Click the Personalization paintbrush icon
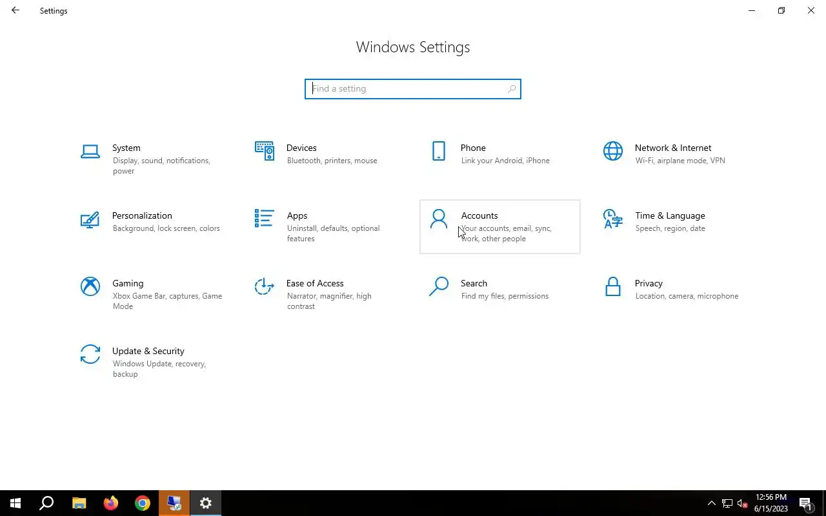The image size is (826, 516). [x=90, y=219]
